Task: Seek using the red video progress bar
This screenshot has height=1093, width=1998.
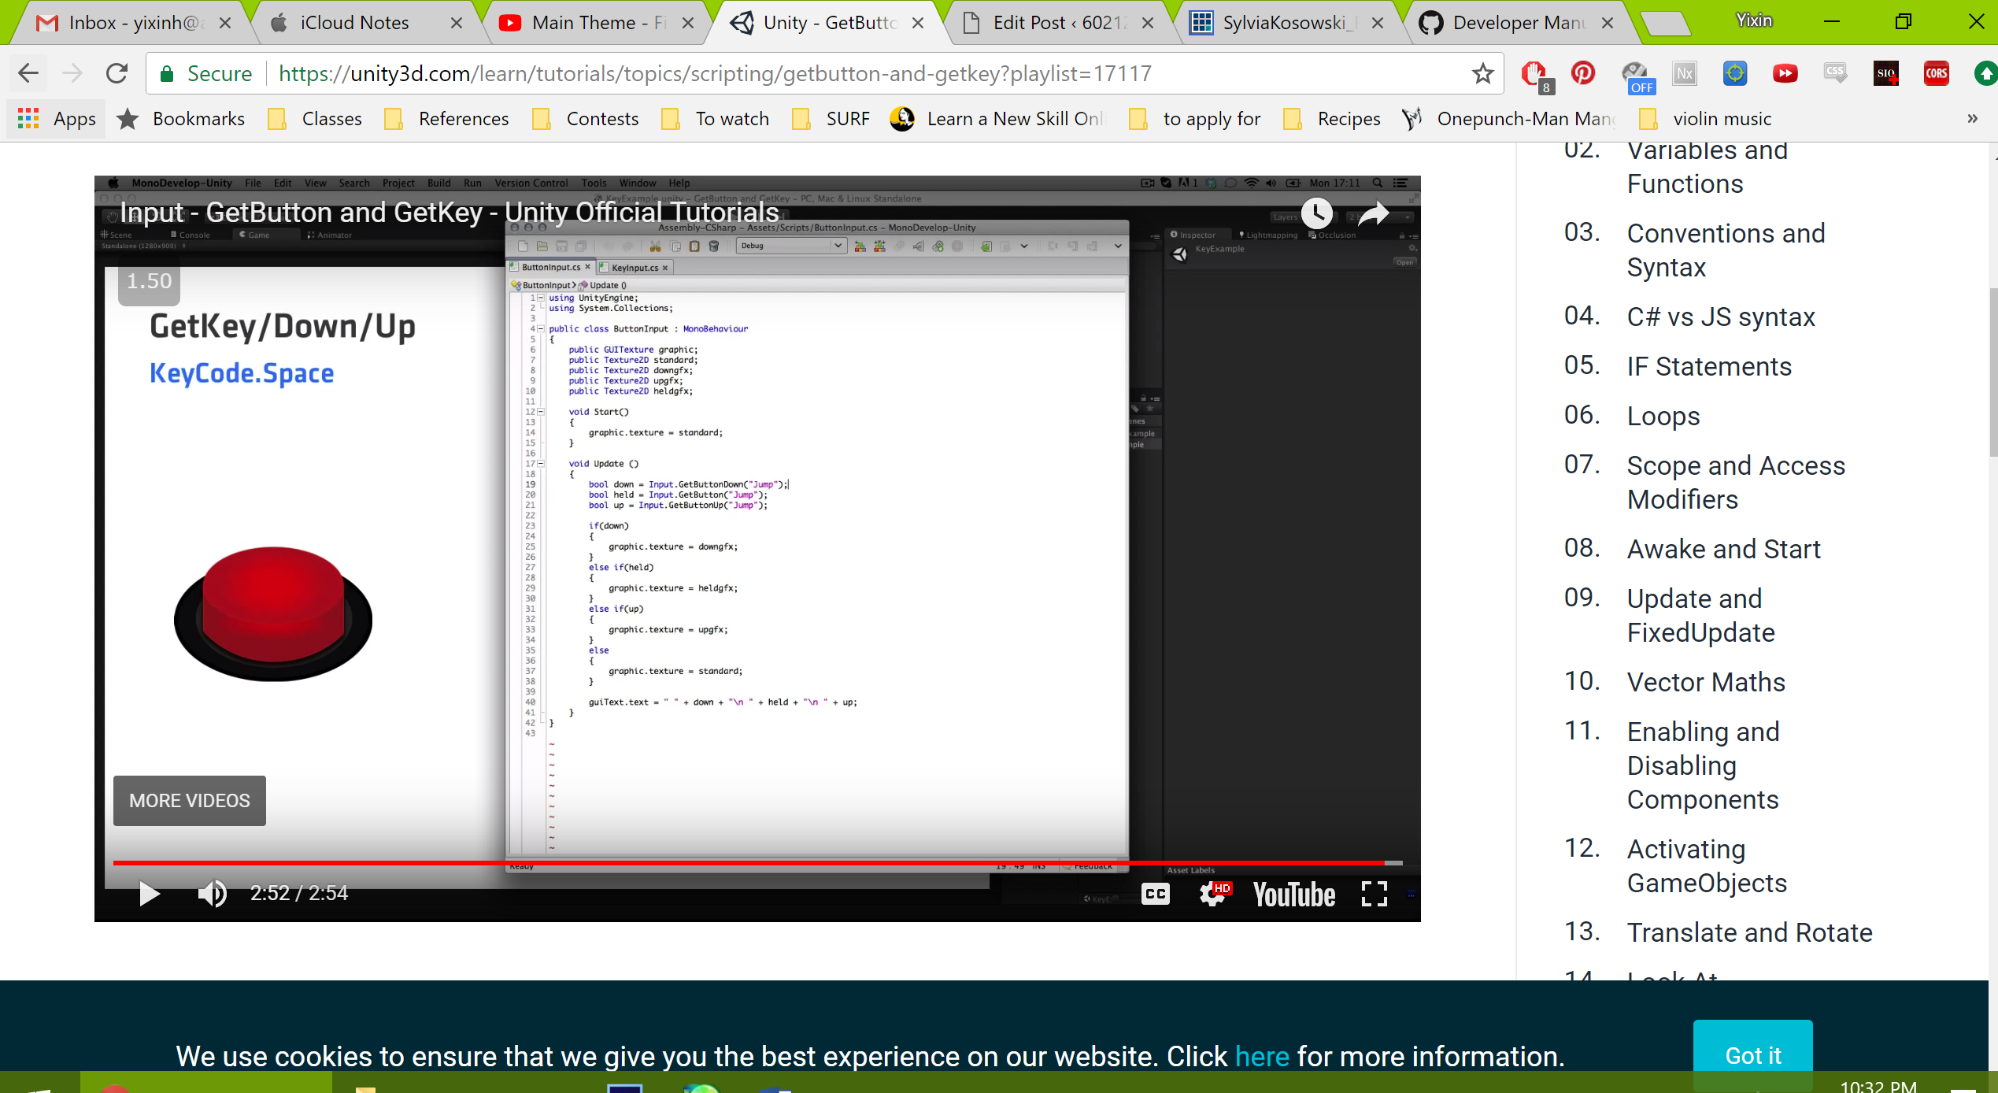Action: pyautogui.click(x=757, y=863)
